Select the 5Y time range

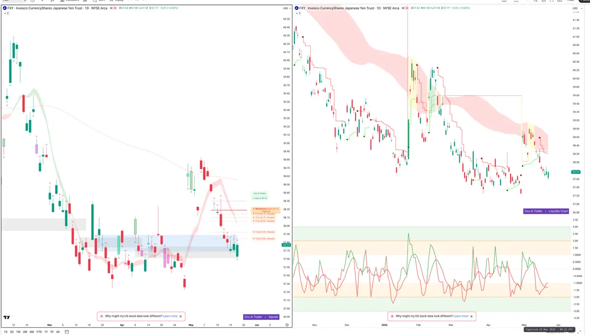(52, 332)
